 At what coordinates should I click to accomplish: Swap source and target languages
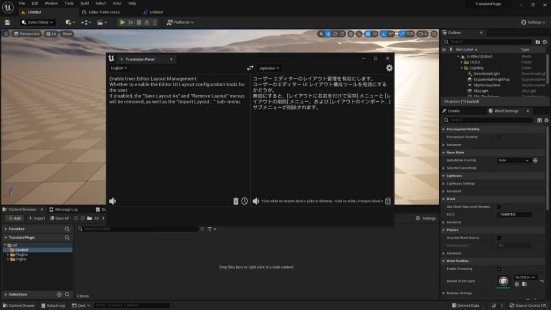click(250, 68)
